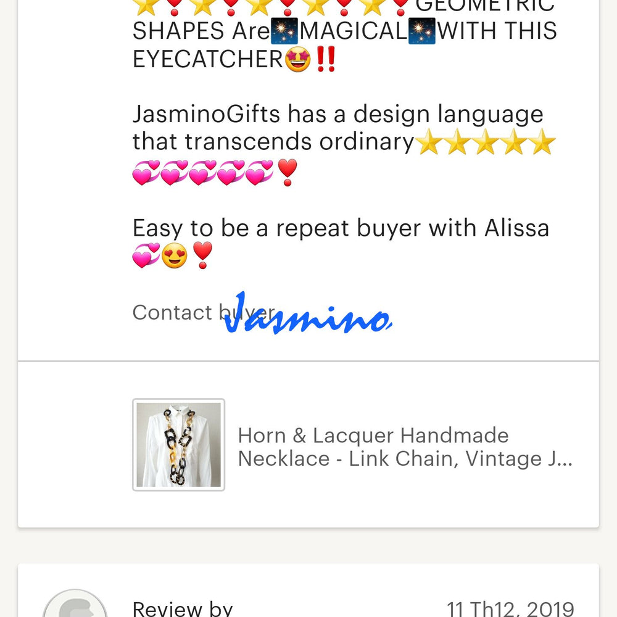Click the heart exclamation emoji after heart-eyes face
Viewport: 617px width, 617px height.
pos(202,255)
